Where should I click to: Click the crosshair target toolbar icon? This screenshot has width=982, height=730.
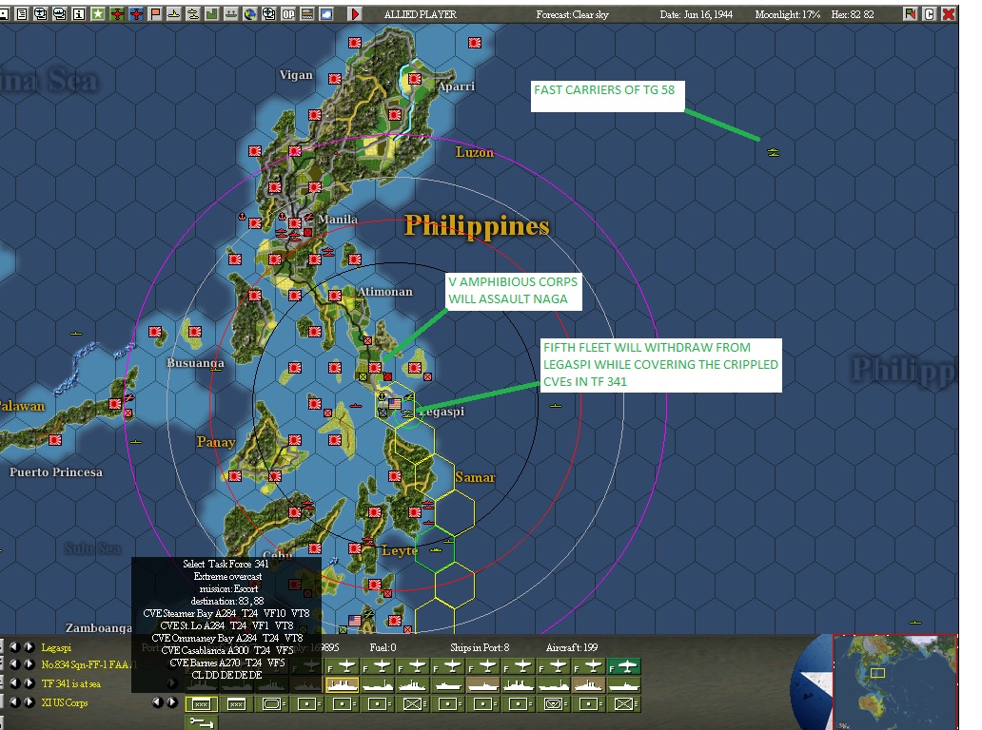tap(268, 13)
